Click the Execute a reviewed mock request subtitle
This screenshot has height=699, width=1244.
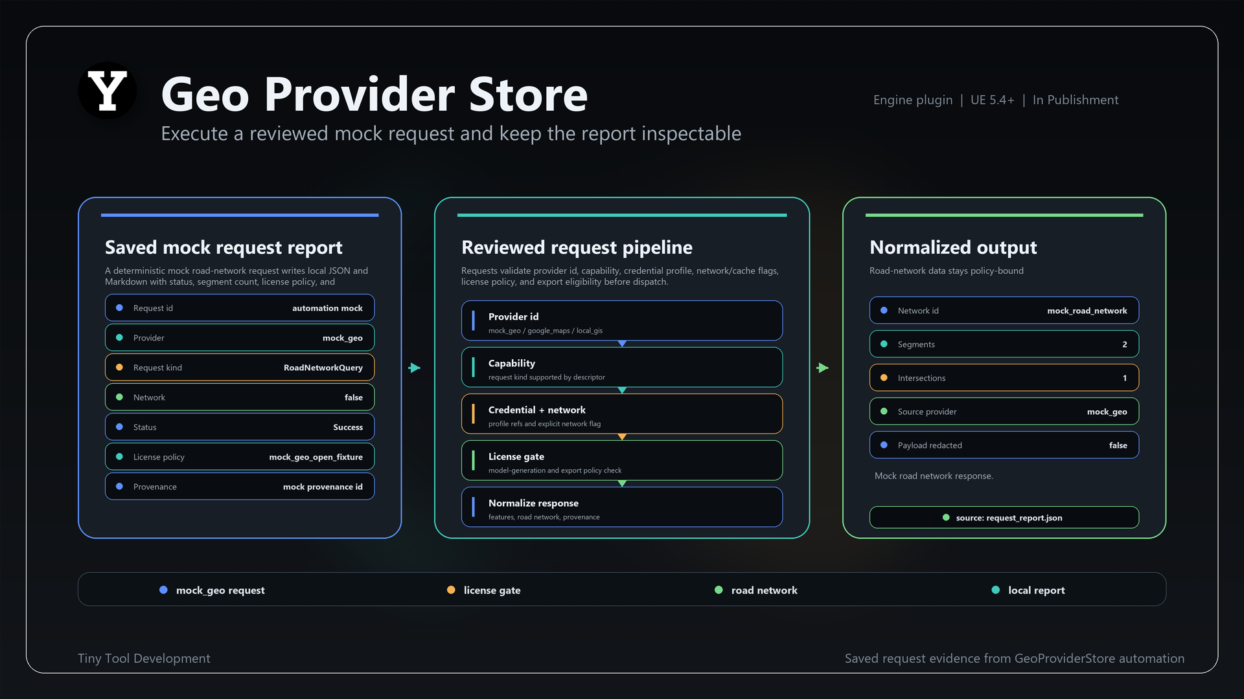click(451, 134)
